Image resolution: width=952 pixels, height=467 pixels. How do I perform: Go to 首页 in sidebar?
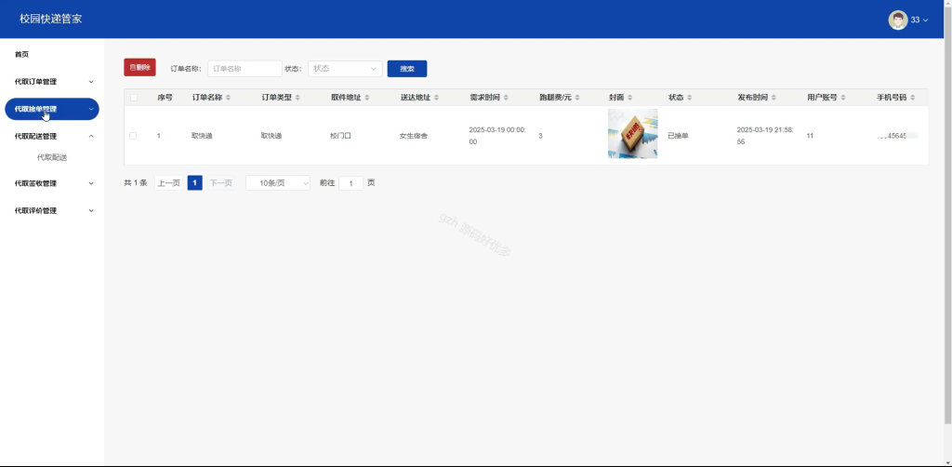22,55
